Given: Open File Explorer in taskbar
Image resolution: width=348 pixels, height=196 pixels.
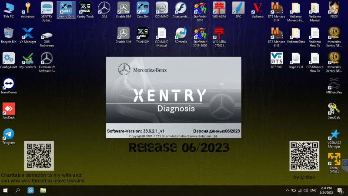Looking at the screenshot, I should [43, 190].
